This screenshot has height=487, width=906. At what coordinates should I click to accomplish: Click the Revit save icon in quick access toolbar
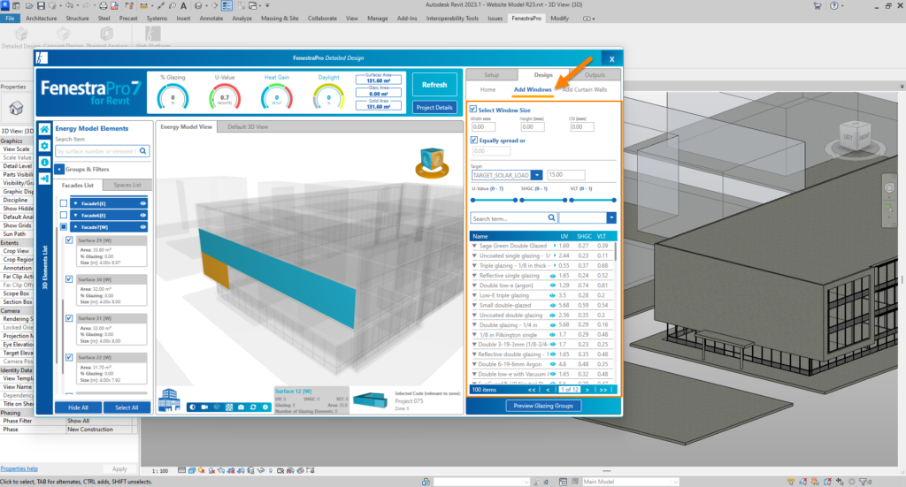(41, 6)
